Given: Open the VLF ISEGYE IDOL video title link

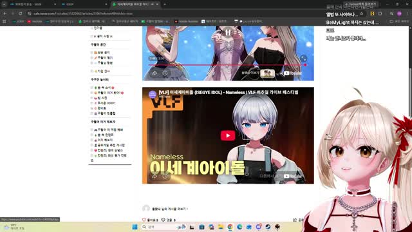Looking at the screenshot, I should [229, 92].
